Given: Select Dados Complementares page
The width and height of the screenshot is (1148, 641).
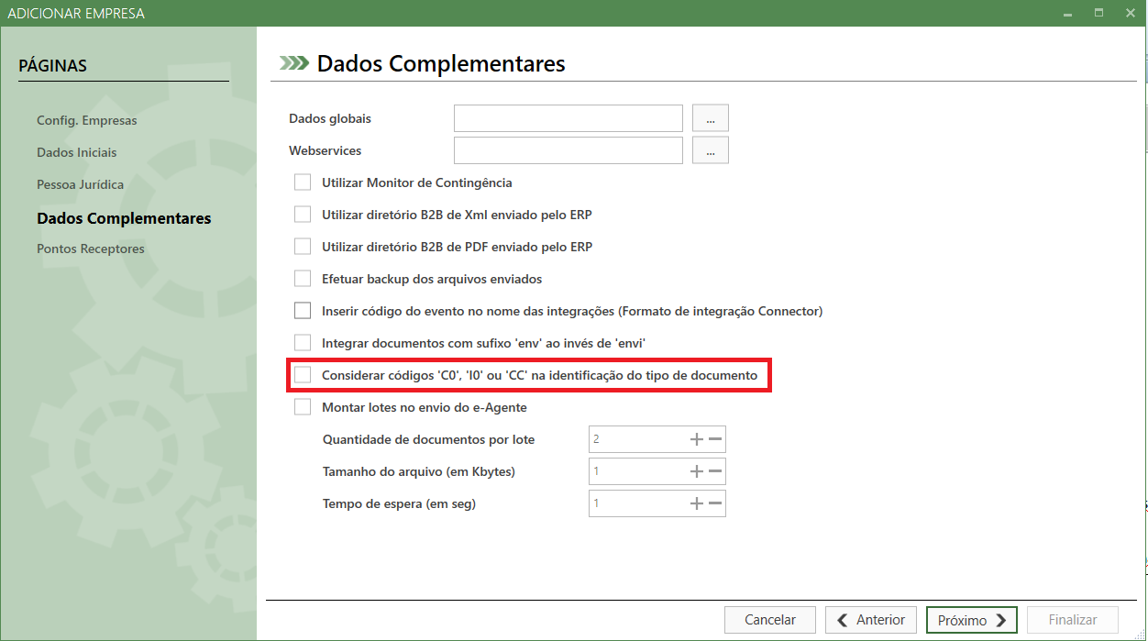Looking at the screenshot, I should pyautogui.click(x=124, y=218).
